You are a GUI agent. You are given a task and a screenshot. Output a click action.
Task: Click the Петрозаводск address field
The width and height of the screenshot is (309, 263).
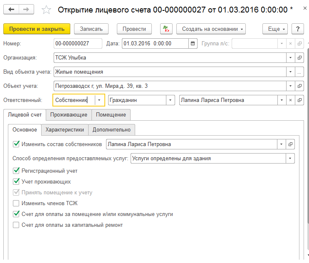tap(170, 86)
